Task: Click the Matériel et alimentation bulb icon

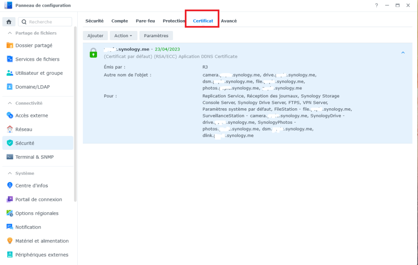Action: [x=10, y=241]
